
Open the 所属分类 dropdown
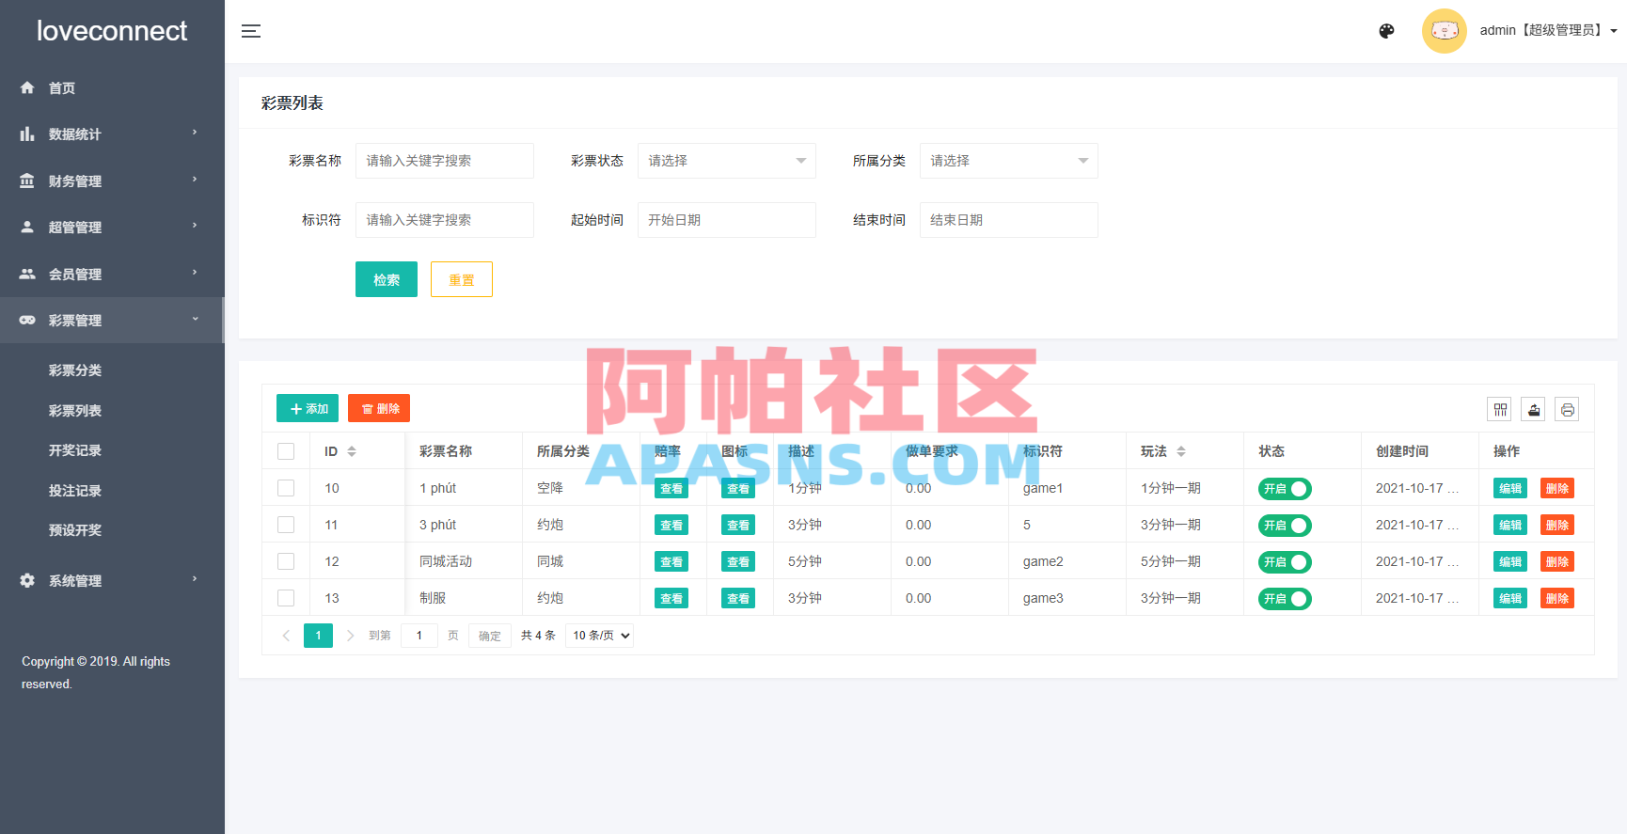pos(1009,161)
